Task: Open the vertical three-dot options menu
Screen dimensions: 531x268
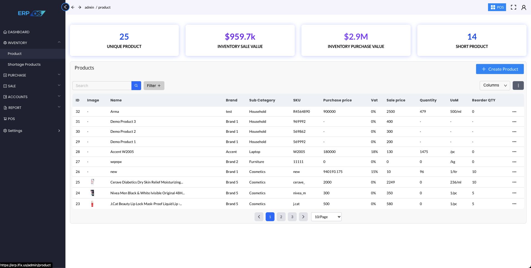Action: [x=518, y=85]
